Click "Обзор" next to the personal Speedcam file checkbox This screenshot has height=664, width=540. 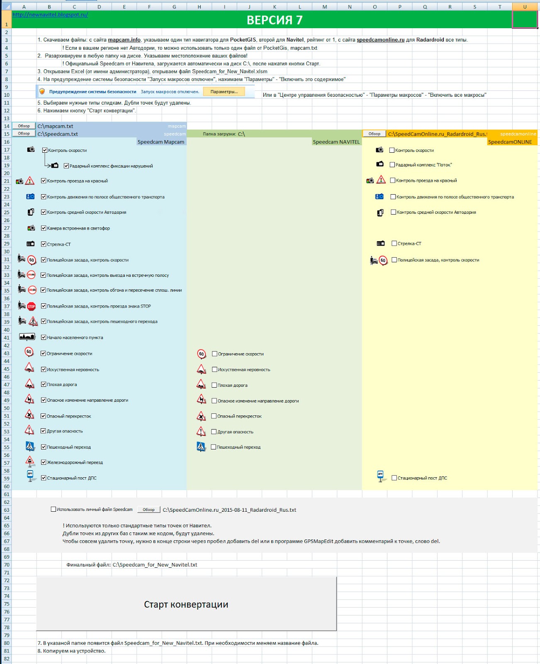pyautogui.click(x=148, y=510)
